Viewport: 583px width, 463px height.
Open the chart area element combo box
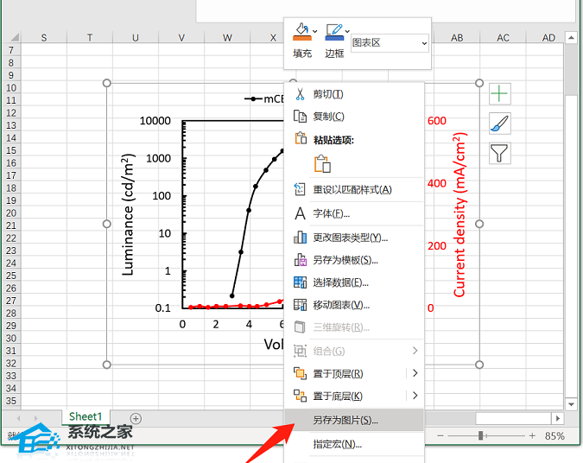(390, 43)
